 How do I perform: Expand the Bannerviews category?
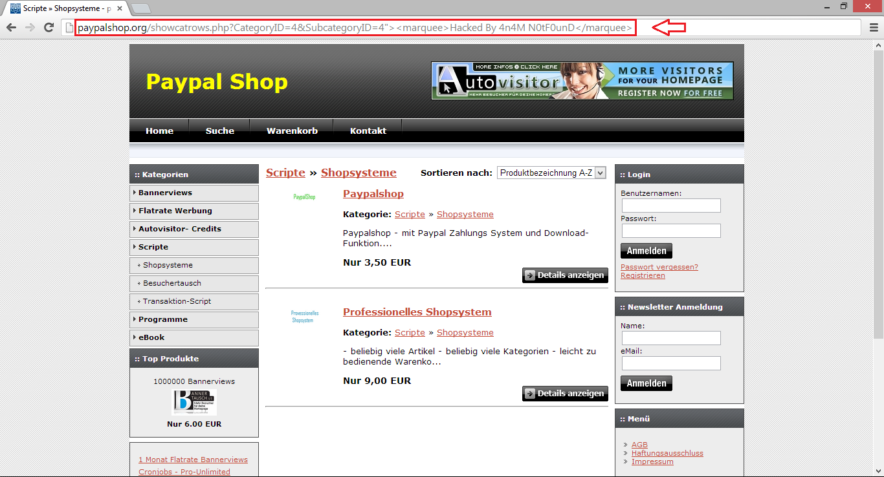click(x=194, y=193)
